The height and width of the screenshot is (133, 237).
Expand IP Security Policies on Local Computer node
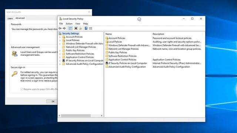[60, 61]
